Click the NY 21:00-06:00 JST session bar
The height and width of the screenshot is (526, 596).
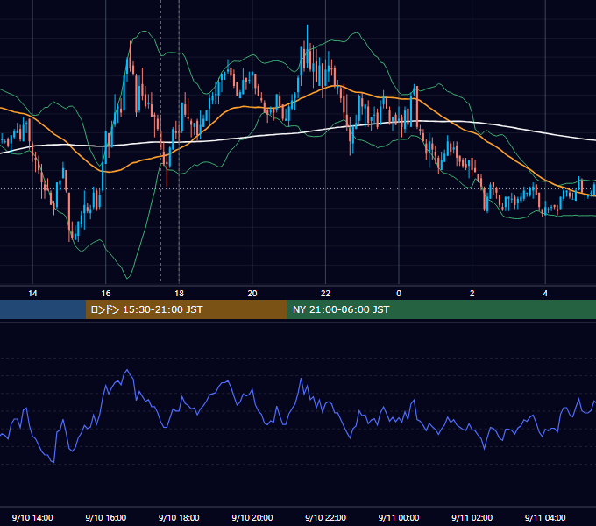[441, 309]
